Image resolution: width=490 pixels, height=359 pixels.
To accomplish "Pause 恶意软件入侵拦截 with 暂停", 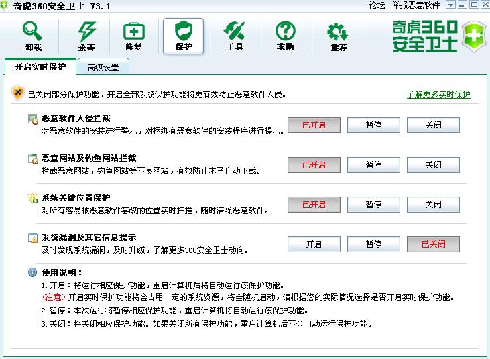I will 374,125.
